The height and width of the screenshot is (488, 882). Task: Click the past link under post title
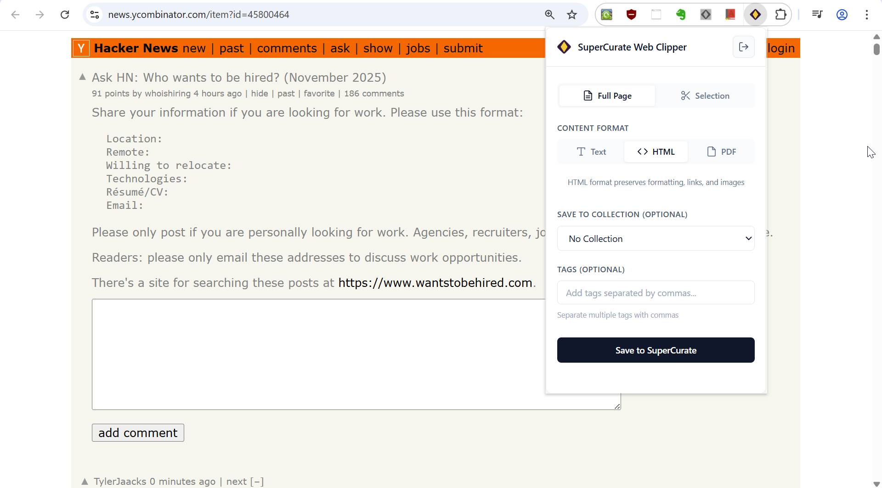click(286, 94)
